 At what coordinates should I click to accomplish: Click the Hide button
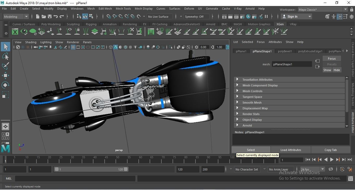[337, 70]
